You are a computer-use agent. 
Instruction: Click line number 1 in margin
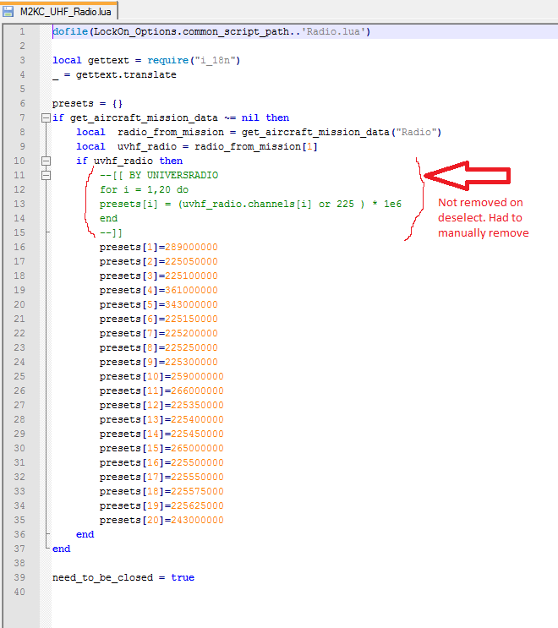tap(22, 31)
